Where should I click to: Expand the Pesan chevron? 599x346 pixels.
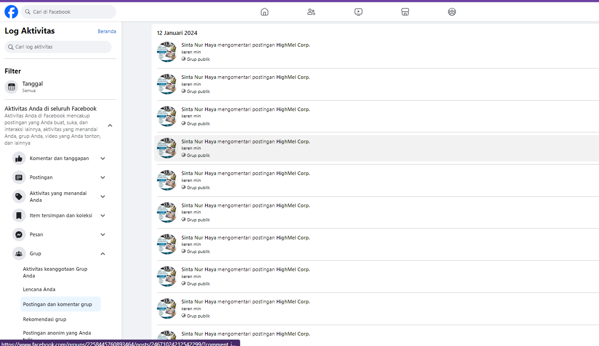(x=103, y=234)
